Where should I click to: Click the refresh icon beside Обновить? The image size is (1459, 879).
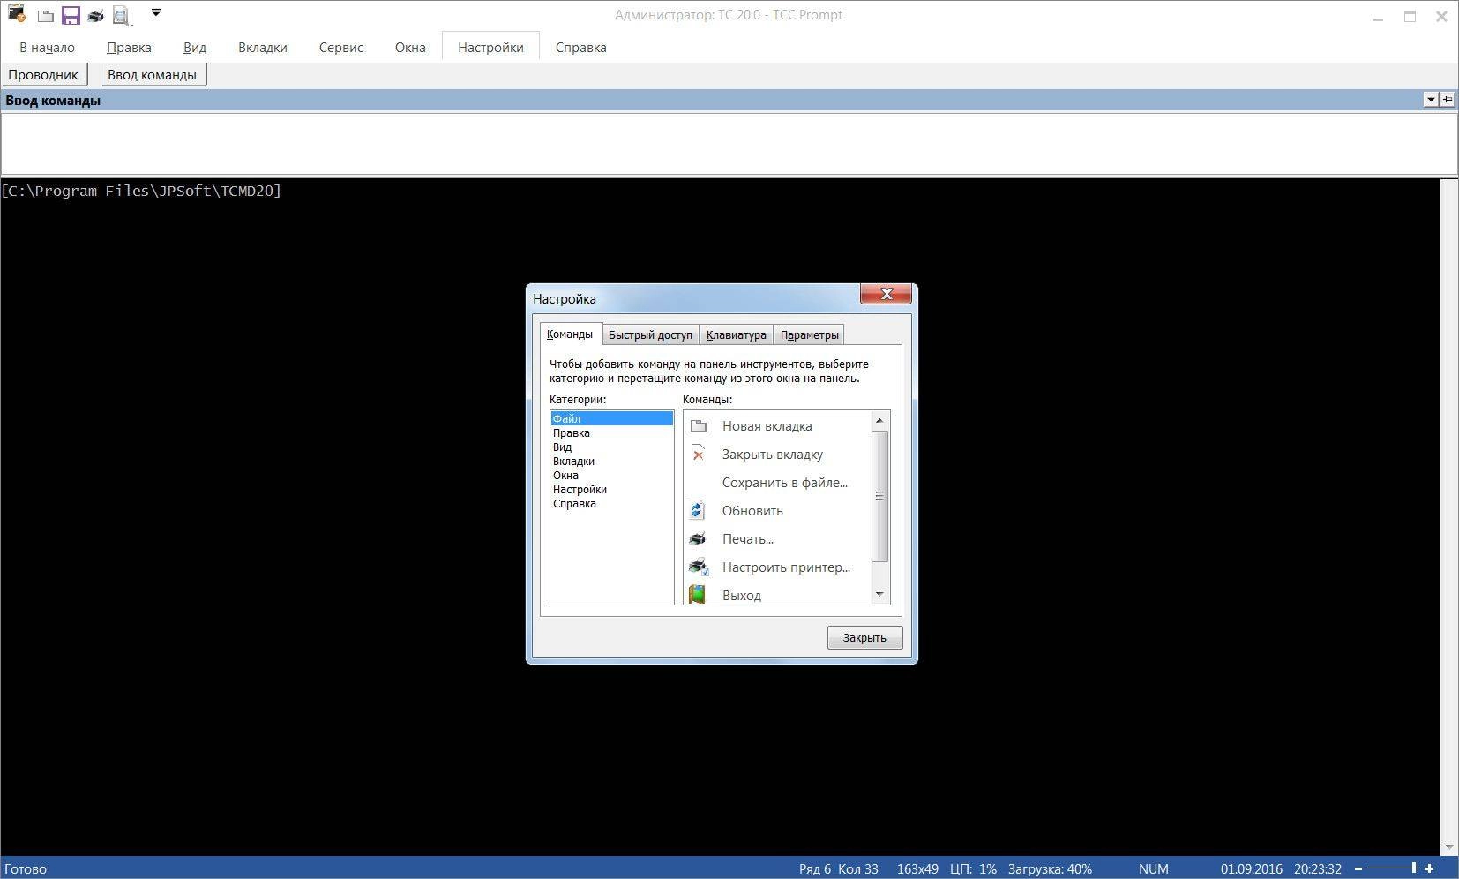[x=697, y=510]
